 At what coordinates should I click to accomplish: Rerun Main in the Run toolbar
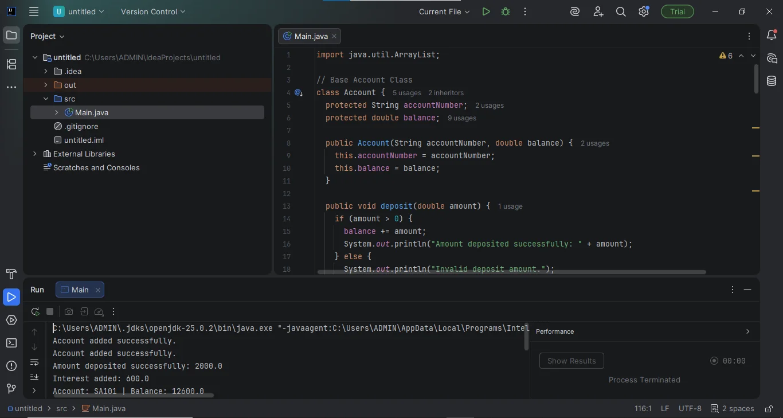pos(36,311)
